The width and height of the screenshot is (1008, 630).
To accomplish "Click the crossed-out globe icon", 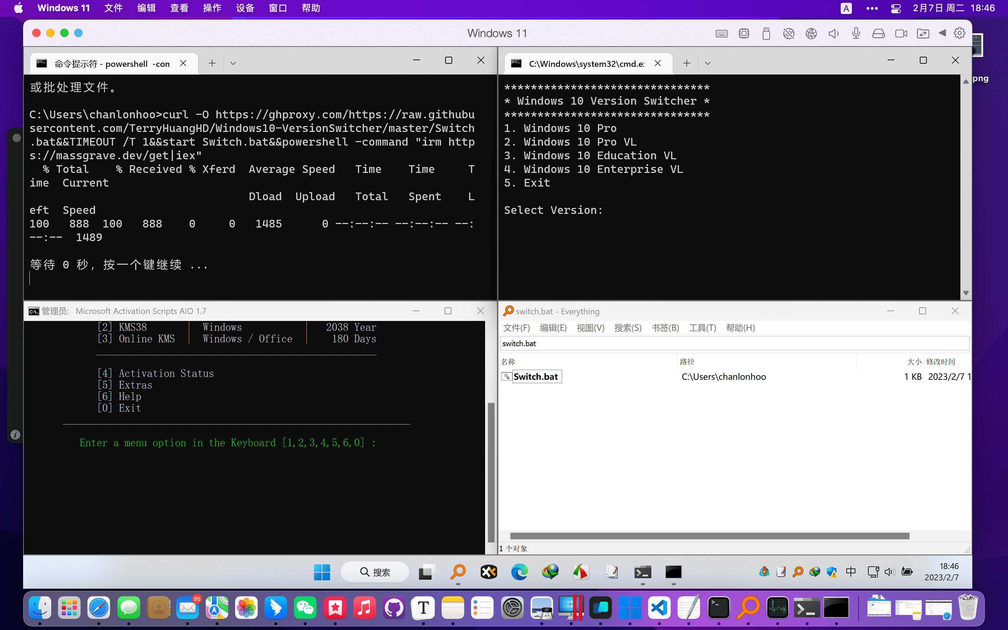I will click(x=789, y=33).
